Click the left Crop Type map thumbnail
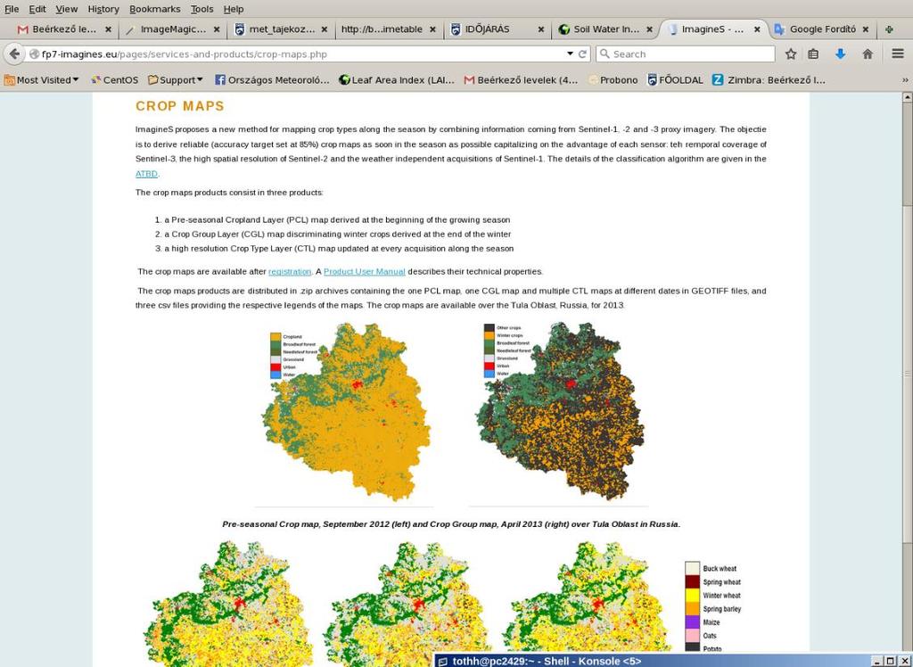 pos(227,604)
